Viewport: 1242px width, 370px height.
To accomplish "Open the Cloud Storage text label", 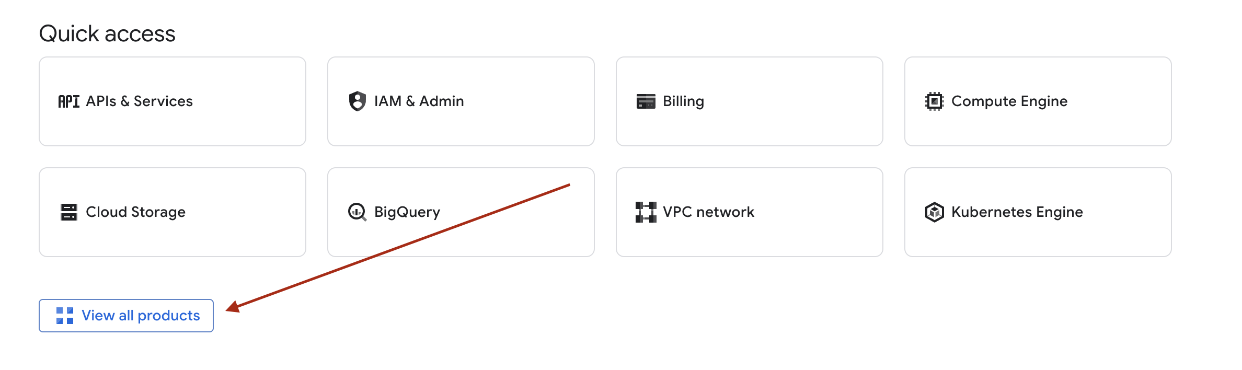I will click(135, 212).
